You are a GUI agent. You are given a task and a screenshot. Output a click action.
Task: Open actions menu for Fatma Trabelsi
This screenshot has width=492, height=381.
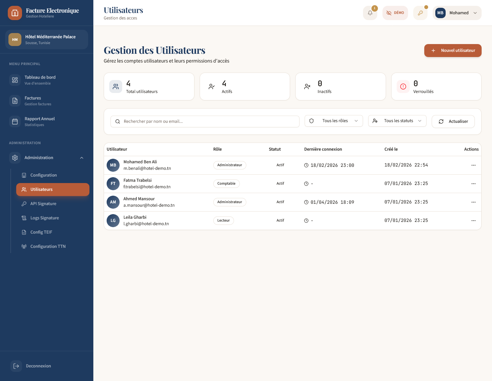coord(473,184)
